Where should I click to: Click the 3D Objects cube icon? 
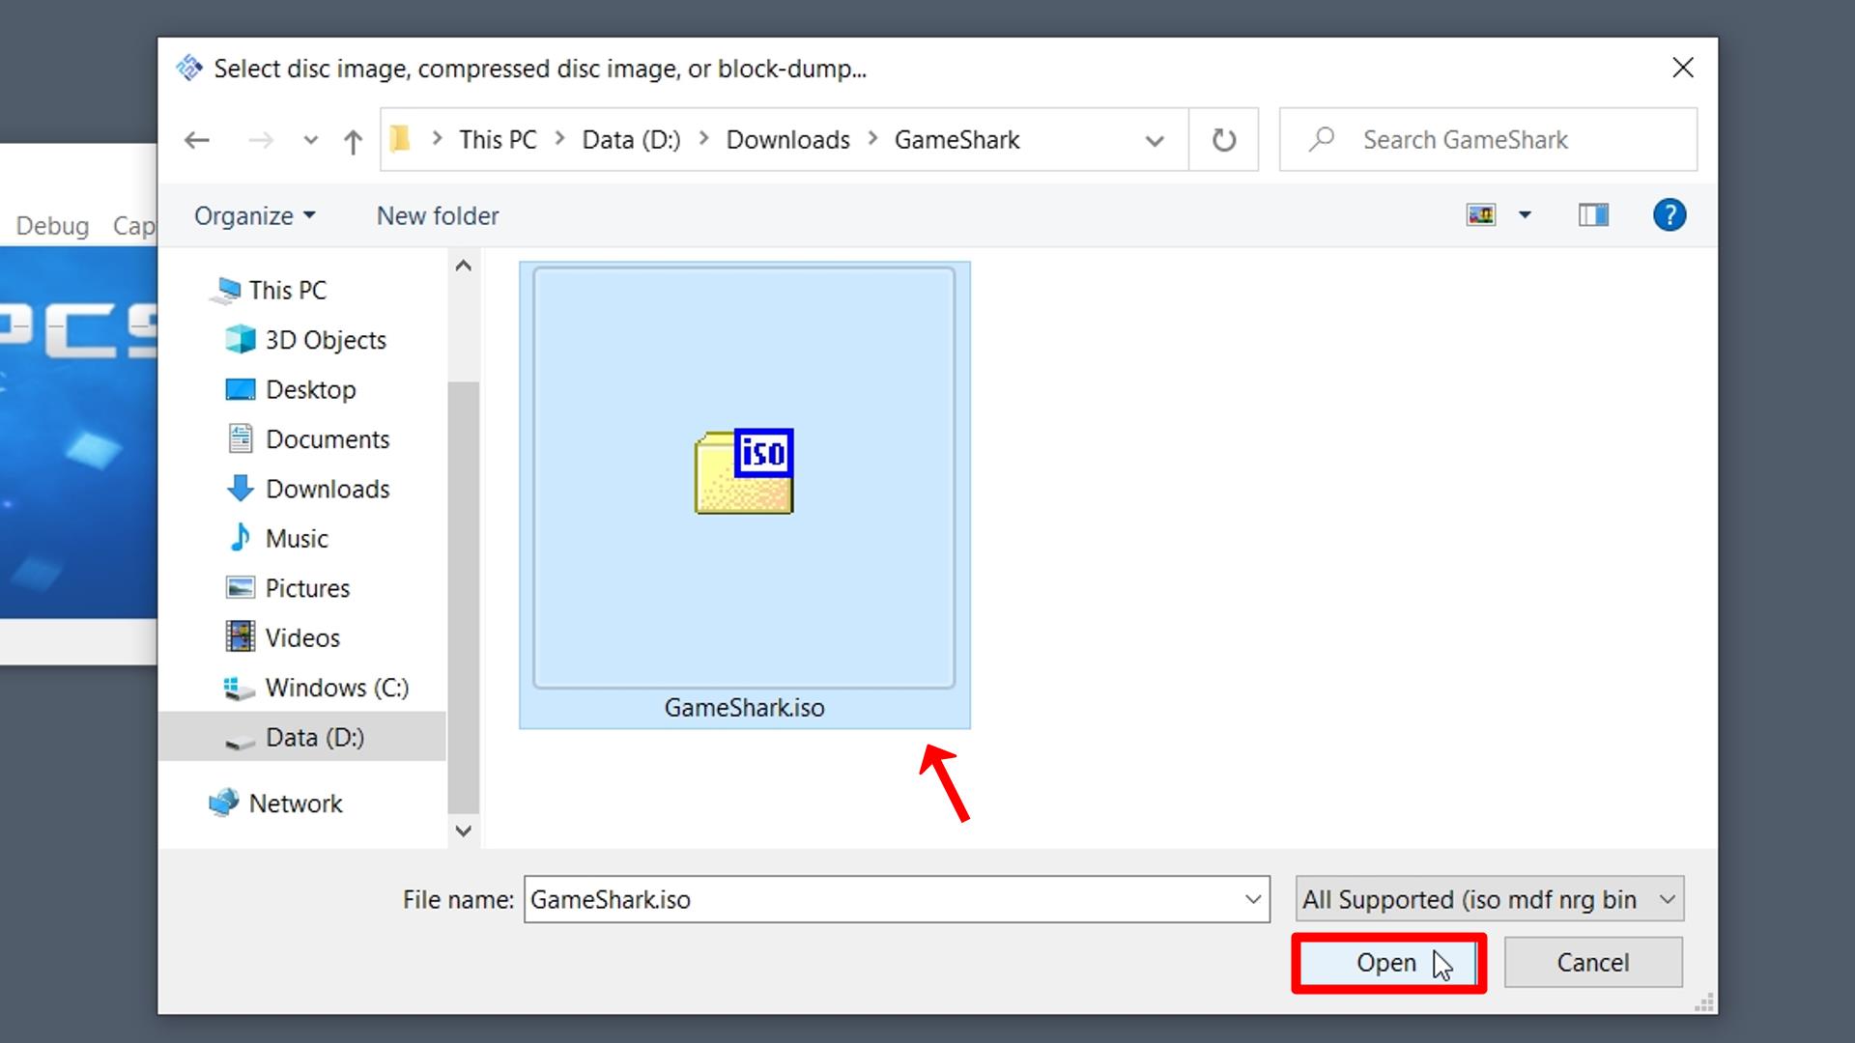point(240,340)
